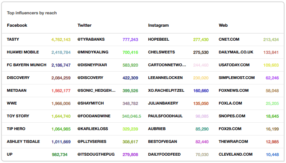
Task: Click AUBRIEB Instagram entry
Action: pos(157,129)
